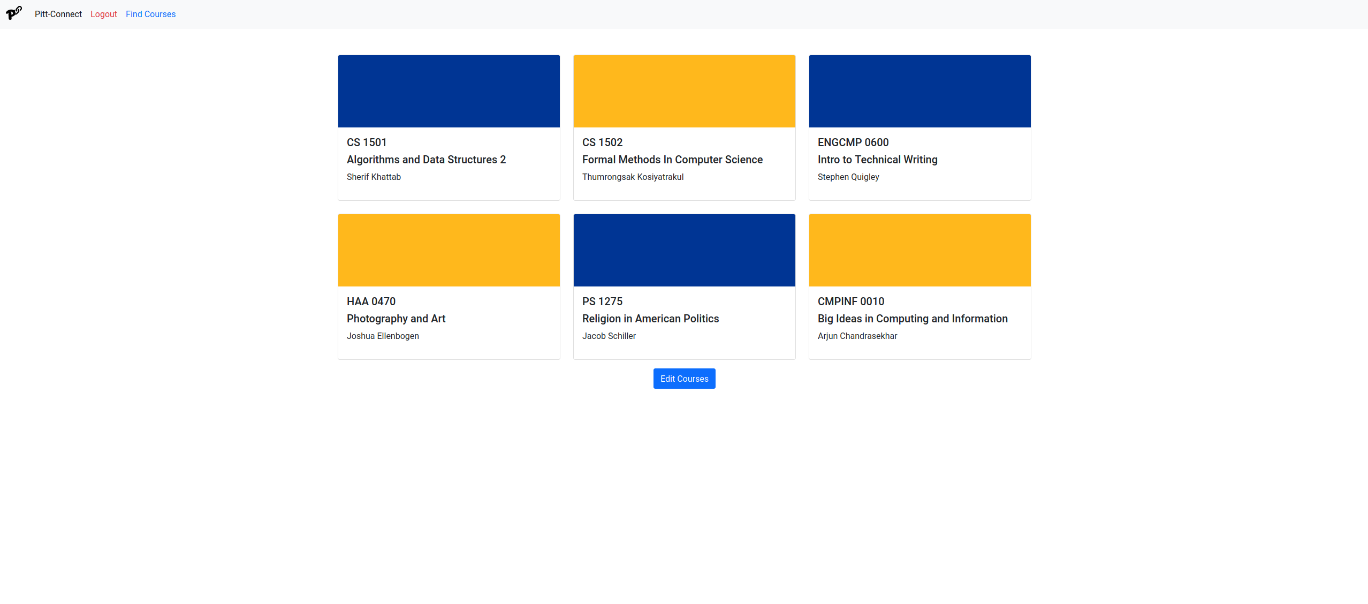The image size is (1368, 604).
Task: Click instructor name Sherif Khattab
Action: point(374,177)
